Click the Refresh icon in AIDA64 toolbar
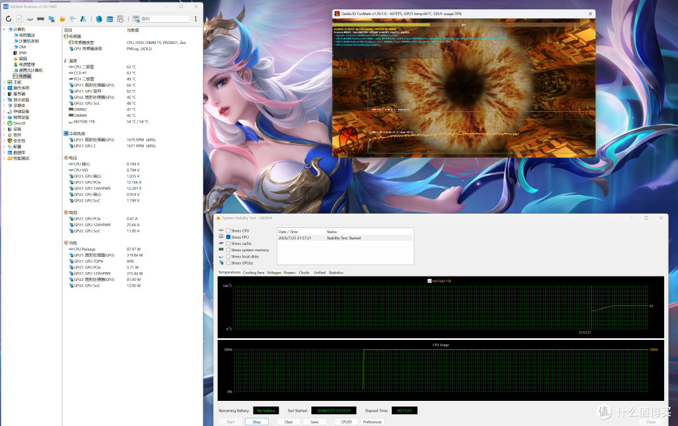This screenshot has height=426, width=678. (8, 19)
